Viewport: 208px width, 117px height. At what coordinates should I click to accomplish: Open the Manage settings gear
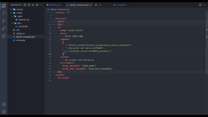point(4,112)
